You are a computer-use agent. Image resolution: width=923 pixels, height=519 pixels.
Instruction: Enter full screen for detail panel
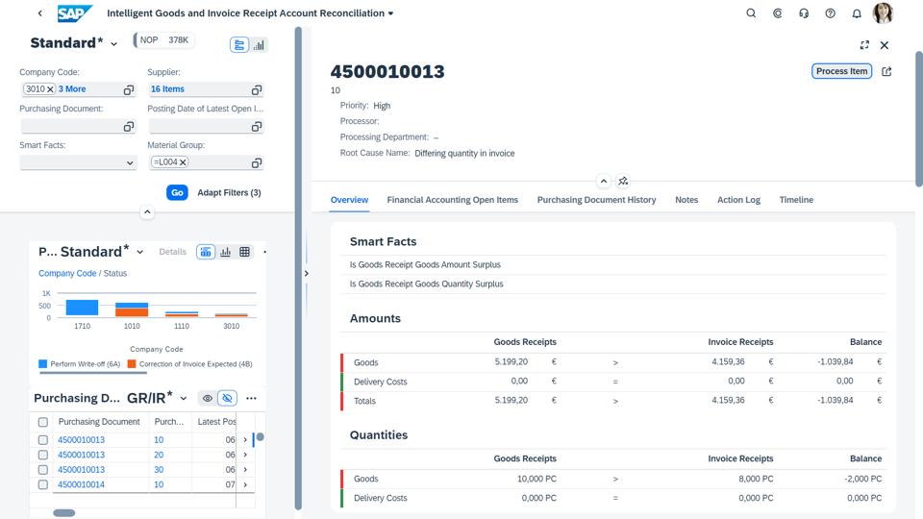pos(864,45)
